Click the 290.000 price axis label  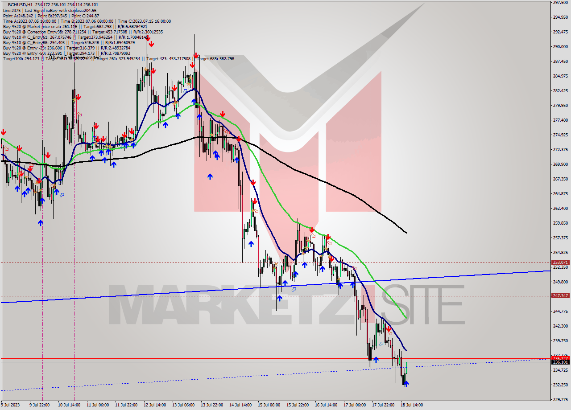560,47
